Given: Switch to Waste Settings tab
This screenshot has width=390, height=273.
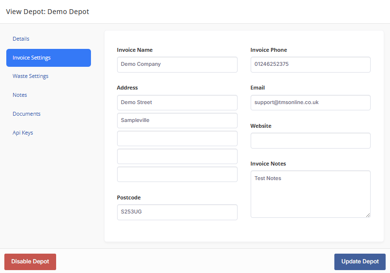Looking at the screenshot, I should point(30,76).
